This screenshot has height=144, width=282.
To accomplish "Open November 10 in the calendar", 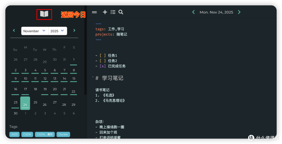I will (25, 79).
